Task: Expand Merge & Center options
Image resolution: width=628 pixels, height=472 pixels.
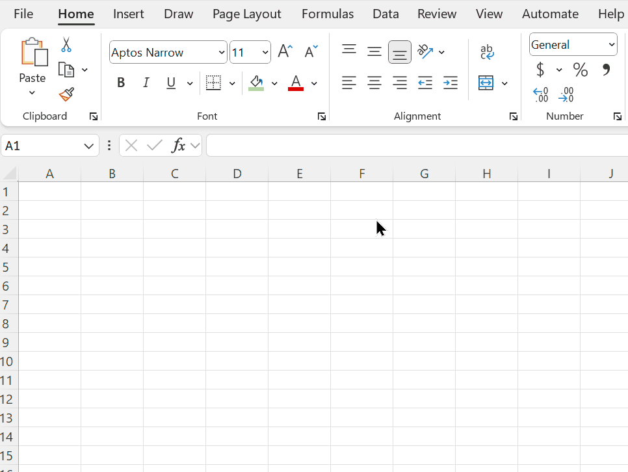Action: 504,84
